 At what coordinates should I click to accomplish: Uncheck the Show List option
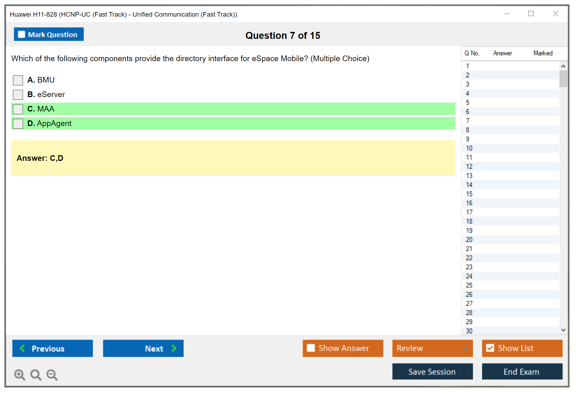point(490,348)
